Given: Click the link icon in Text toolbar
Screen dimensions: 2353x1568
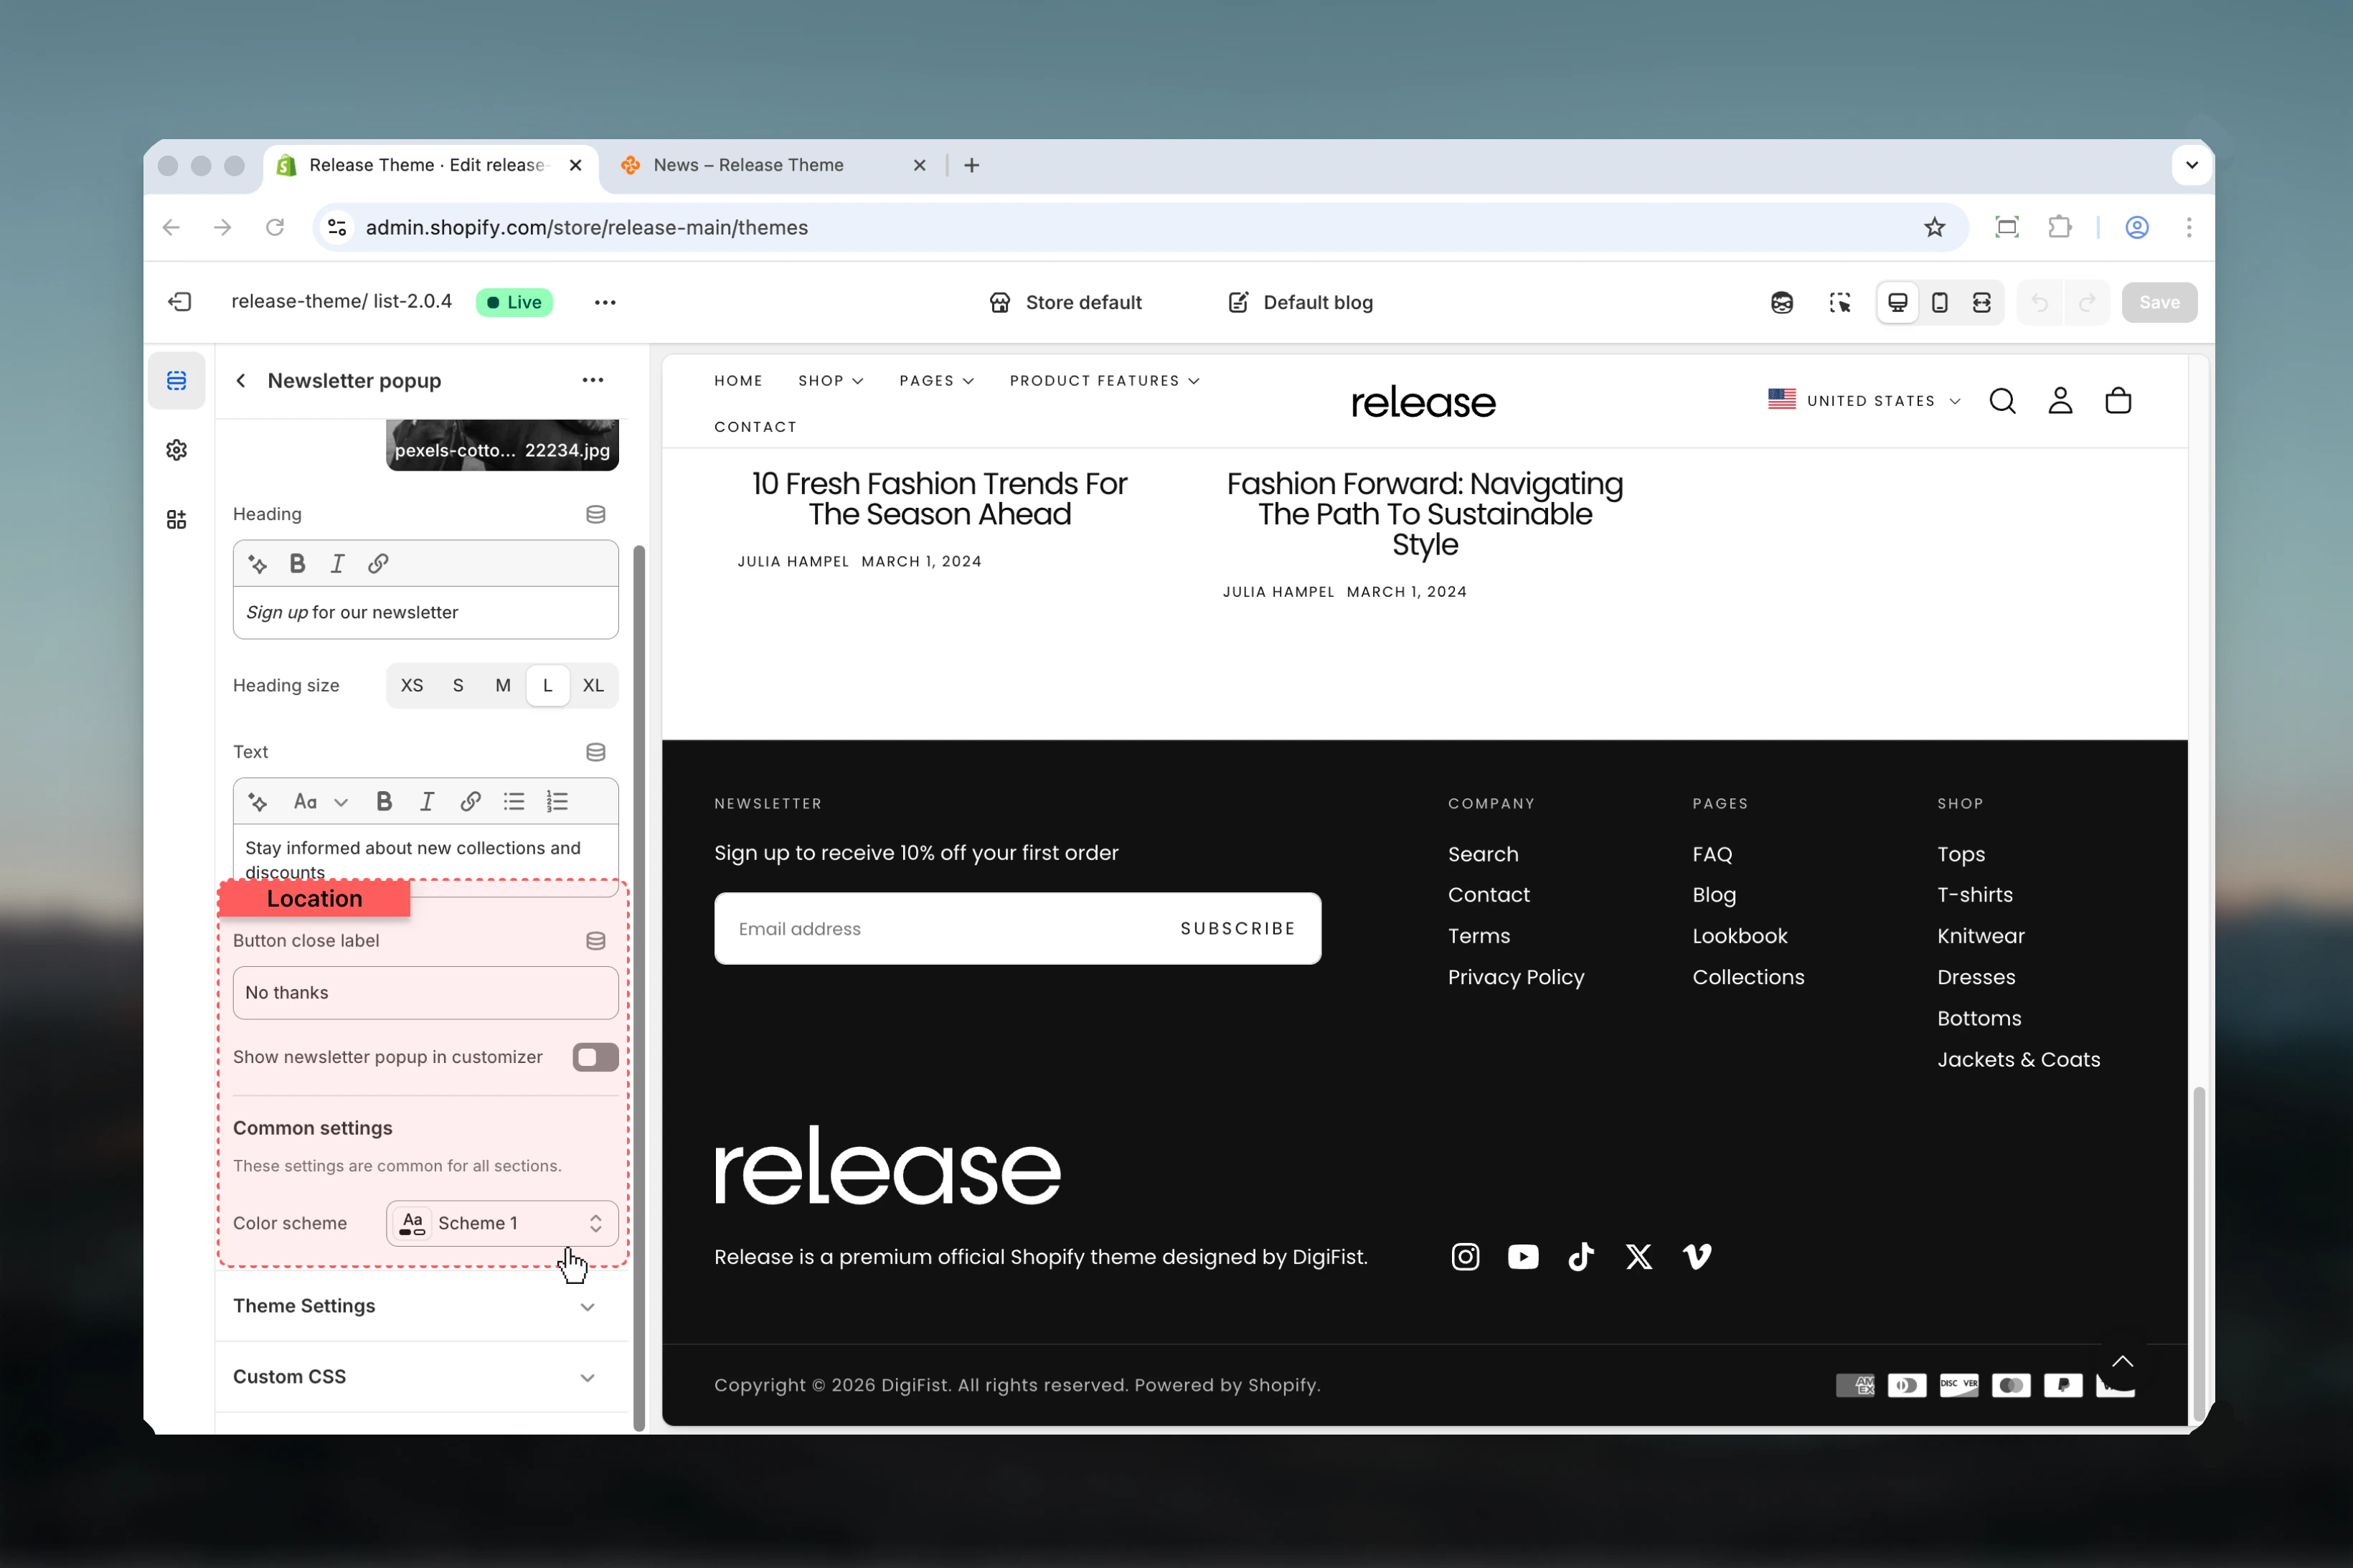Looking at the screenshot, I should [470, 802].
